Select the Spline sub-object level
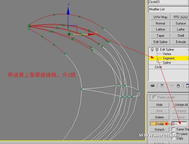The height and width of the screenshot is (144, 189). [x=167, y=63]
